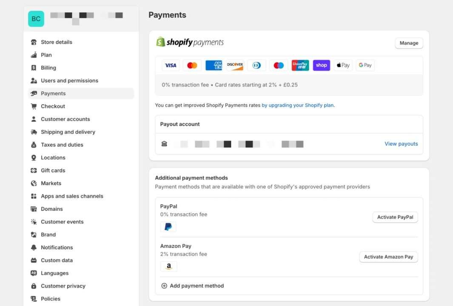Click the Amazon Pay logo icon
The width and height of the screenshot is (453, 306).
169,266
